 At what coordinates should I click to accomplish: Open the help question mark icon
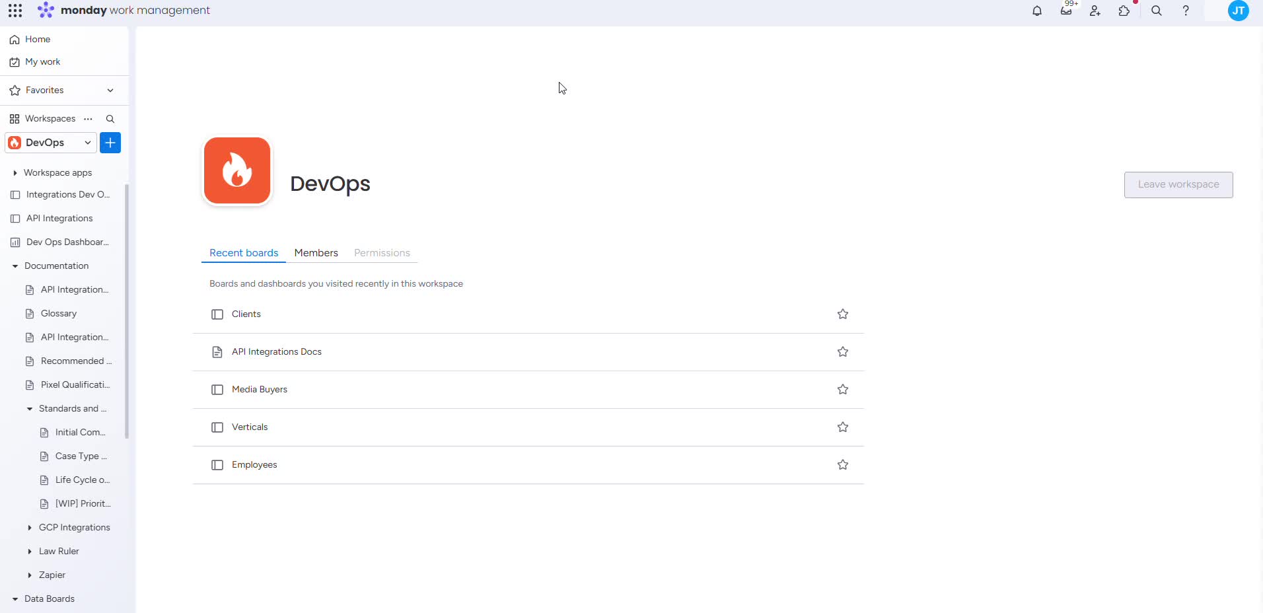pos(1186,11)
